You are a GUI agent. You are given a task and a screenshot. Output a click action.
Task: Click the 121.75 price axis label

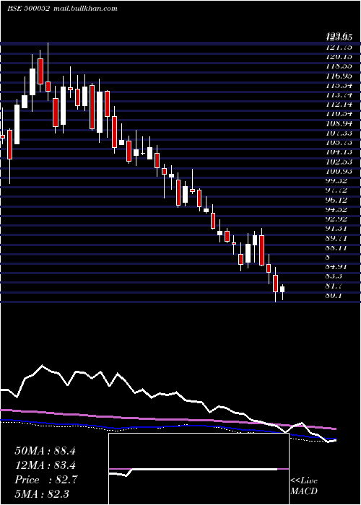[338, 48]
